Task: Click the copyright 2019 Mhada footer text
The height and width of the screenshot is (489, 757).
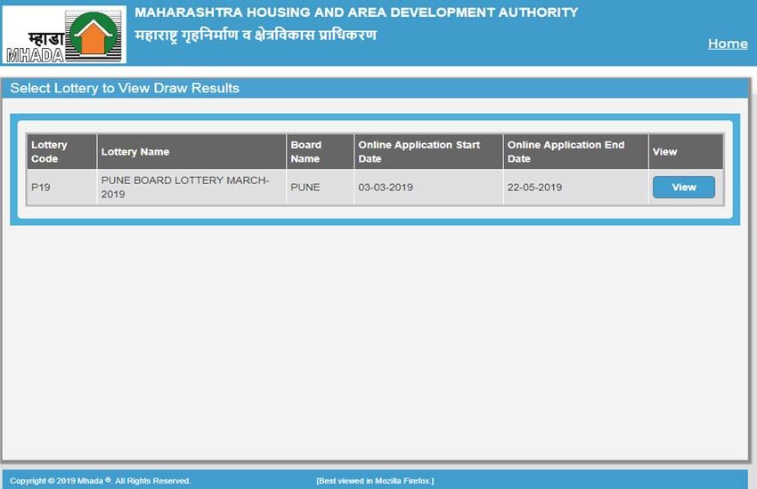Action: 100,481
